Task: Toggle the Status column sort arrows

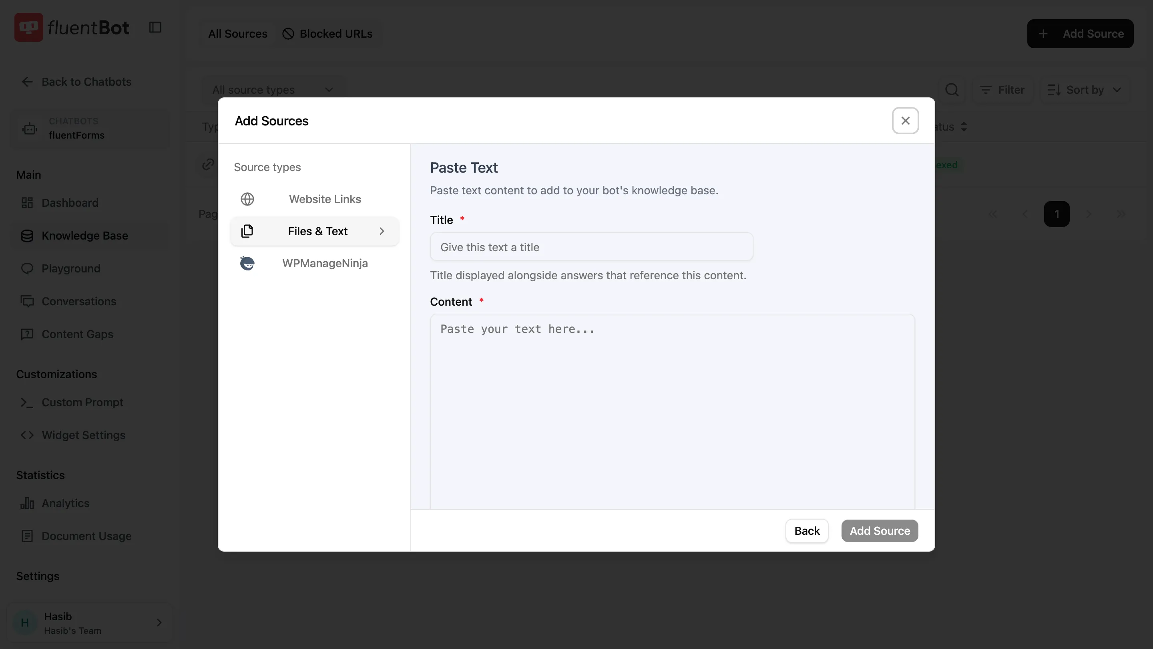Action: pos(964,127)
